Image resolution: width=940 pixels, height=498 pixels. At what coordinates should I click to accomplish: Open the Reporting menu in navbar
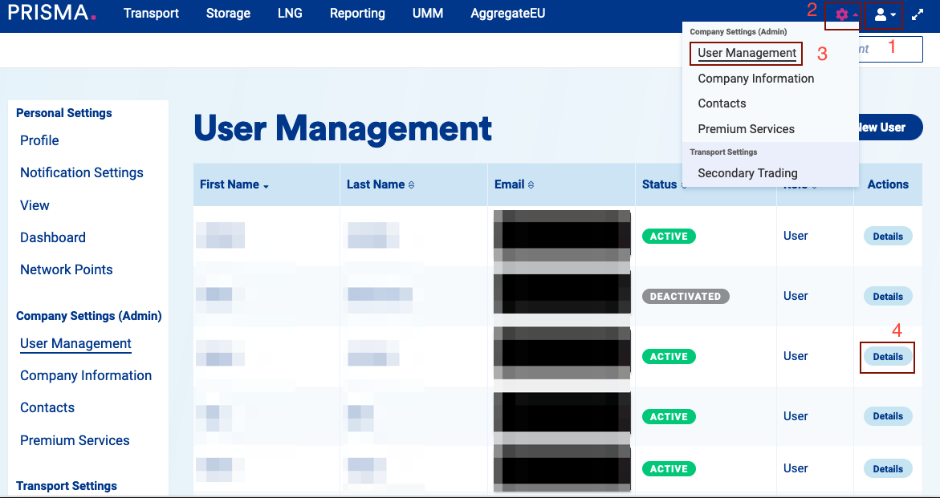point(357,14)
